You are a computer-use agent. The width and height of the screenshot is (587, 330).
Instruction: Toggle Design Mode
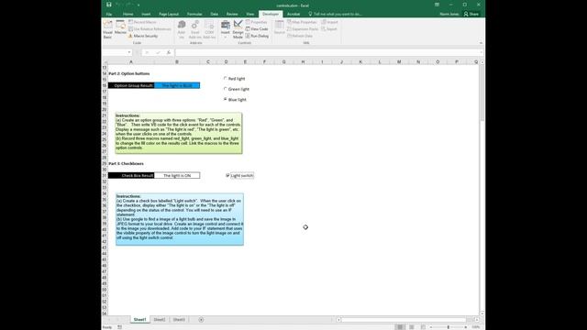[238, 29]
